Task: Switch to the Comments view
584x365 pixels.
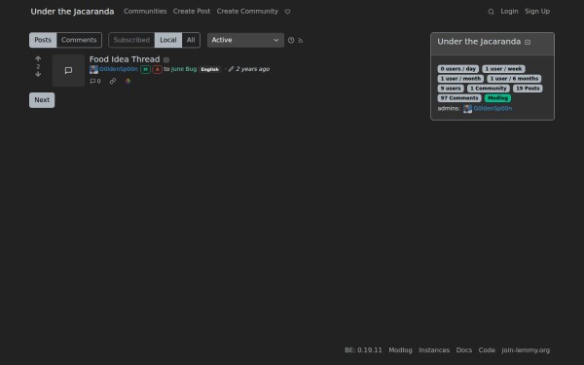Action: 79,40
